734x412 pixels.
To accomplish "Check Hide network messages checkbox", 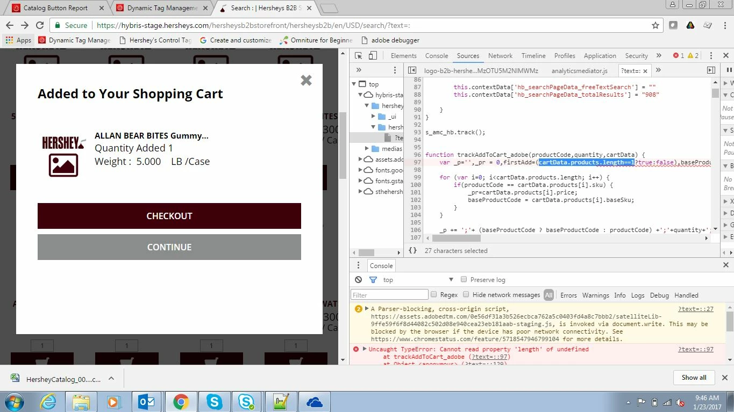I will [466, 294].
